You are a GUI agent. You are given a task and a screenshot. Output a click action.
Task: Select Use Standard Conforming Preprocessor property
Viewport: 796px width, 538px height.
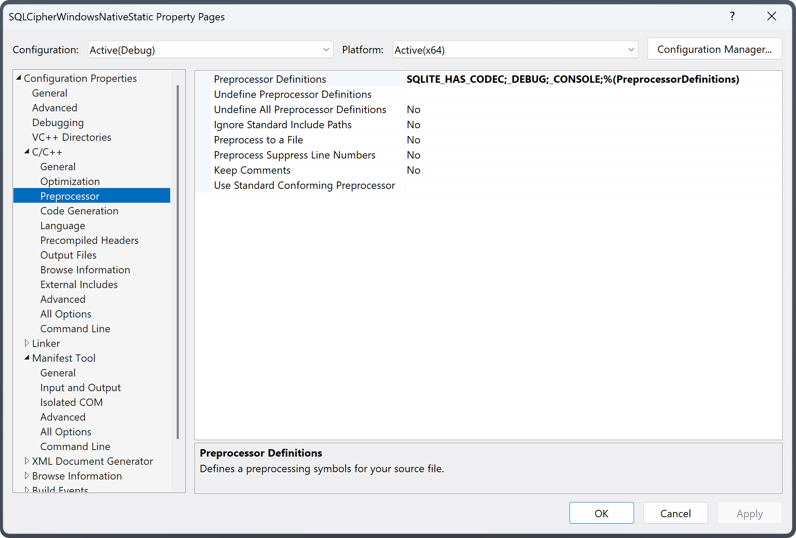click(x=304, y=185)
